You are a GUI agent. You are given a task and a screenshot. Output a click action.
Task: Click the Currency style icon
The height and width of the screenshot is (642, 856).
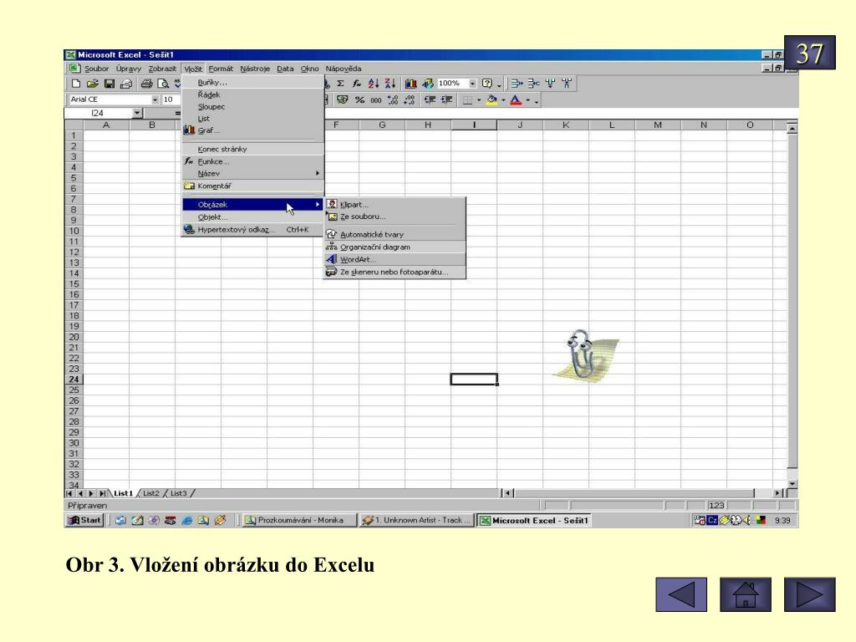point(342,100)
